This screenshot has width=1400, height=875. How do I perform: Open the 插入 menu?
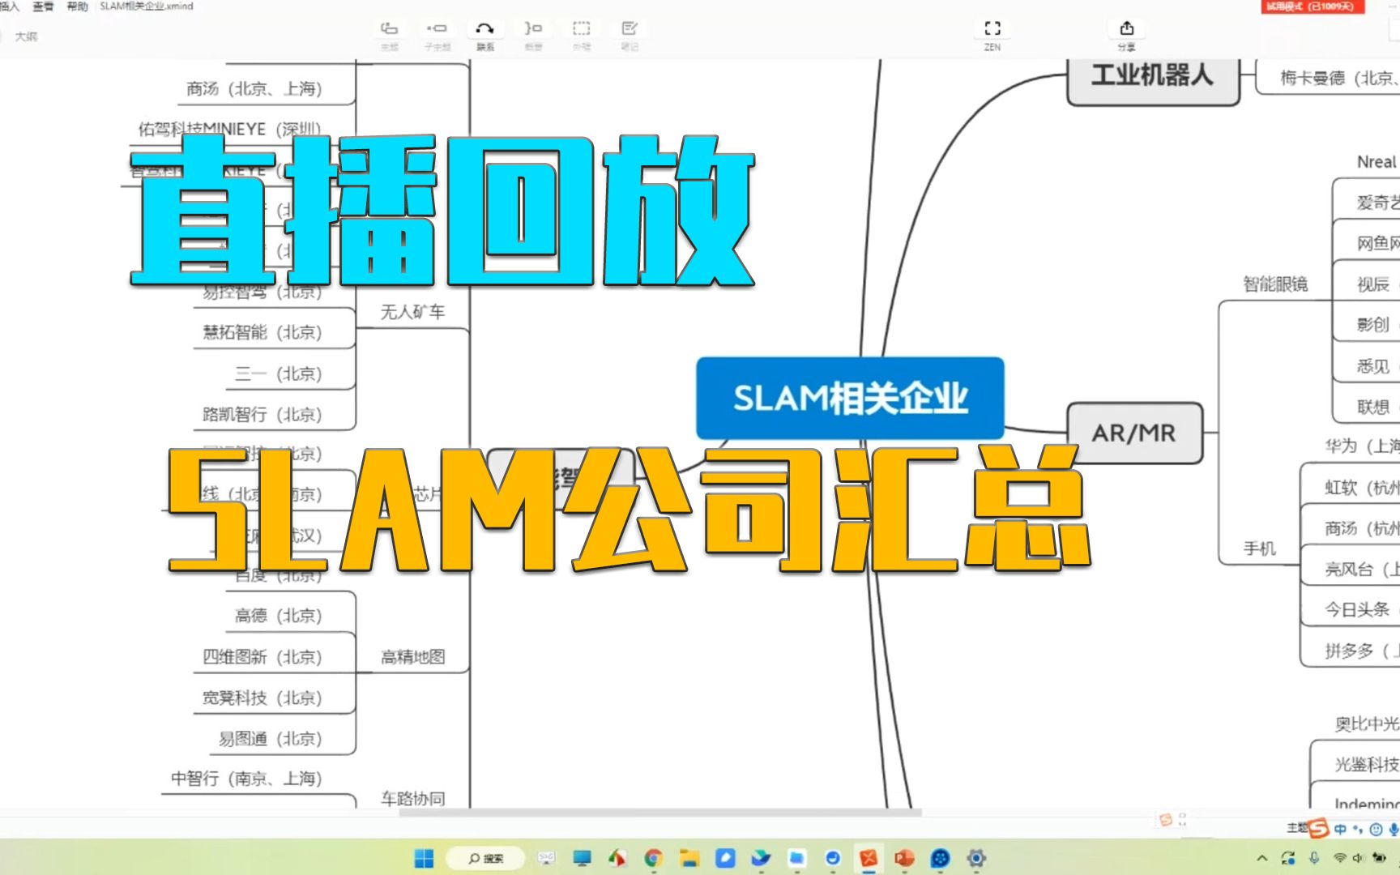(10, 6)
